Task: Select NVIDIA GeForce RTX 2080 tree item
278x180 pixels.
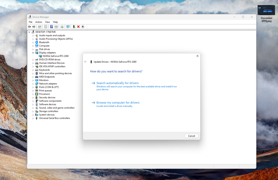Action: (55, 56)
